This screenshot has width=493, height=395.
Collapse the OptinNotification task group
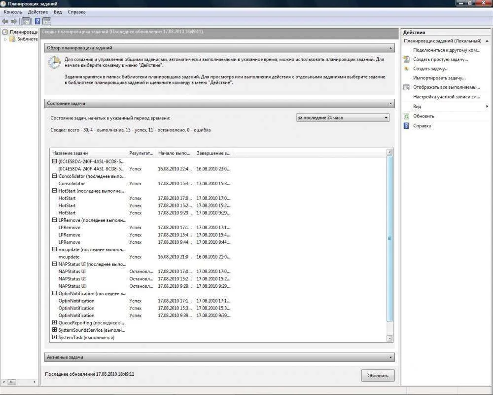(54, 293)
